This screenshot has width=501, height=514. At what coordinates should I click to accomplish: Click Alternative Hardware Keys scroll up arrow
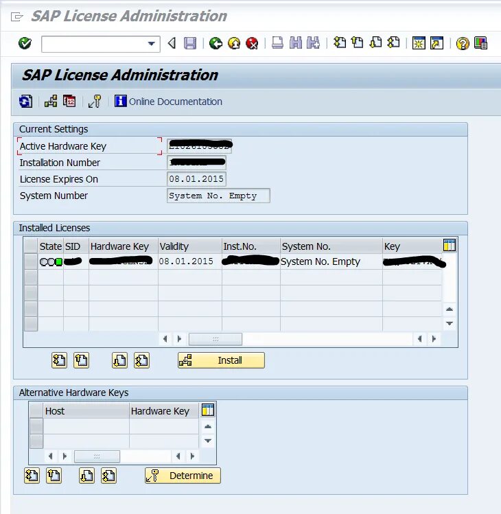tap(208, 426)
